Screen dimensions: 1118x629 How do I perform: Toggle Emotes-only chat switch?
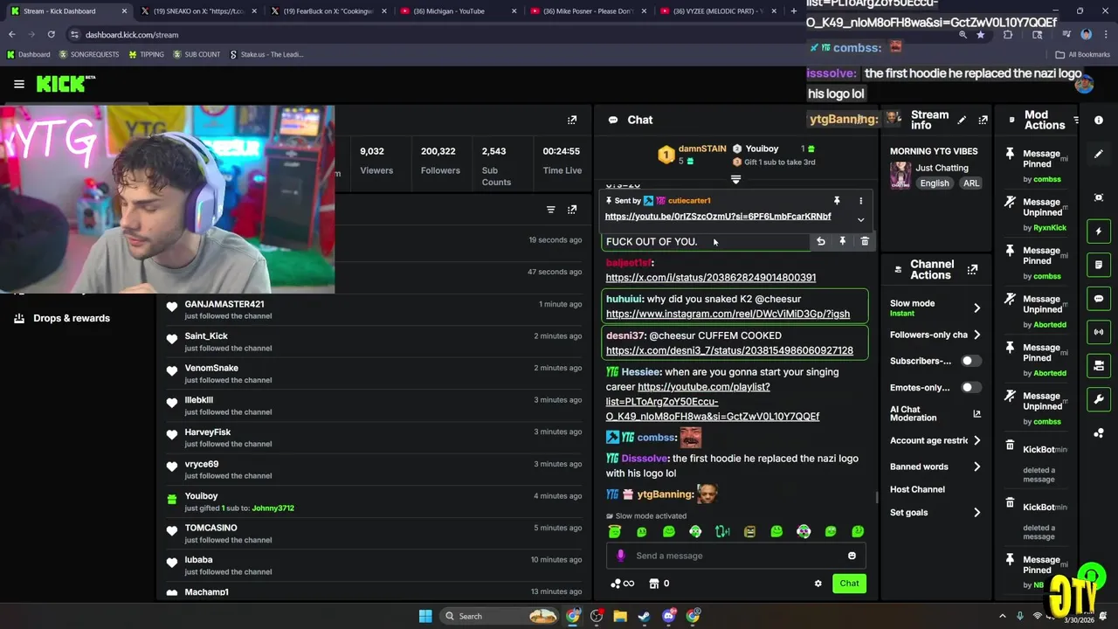click(971, 387)
